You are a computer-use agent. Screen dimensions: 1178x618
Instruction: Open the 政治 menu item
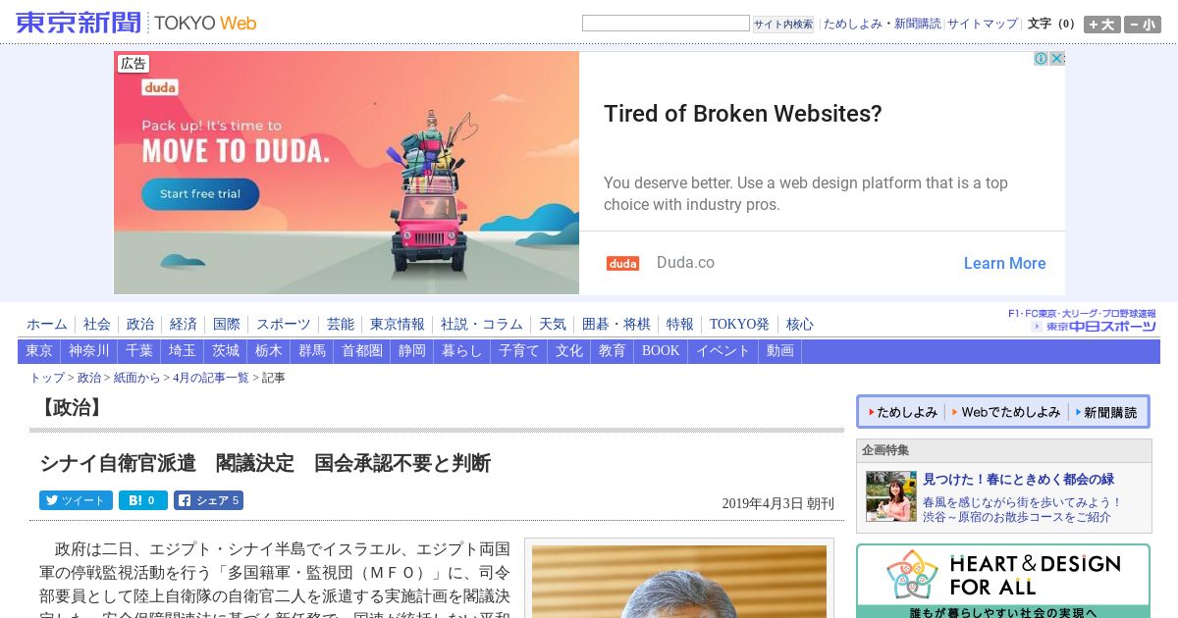[x=140, y=324]
